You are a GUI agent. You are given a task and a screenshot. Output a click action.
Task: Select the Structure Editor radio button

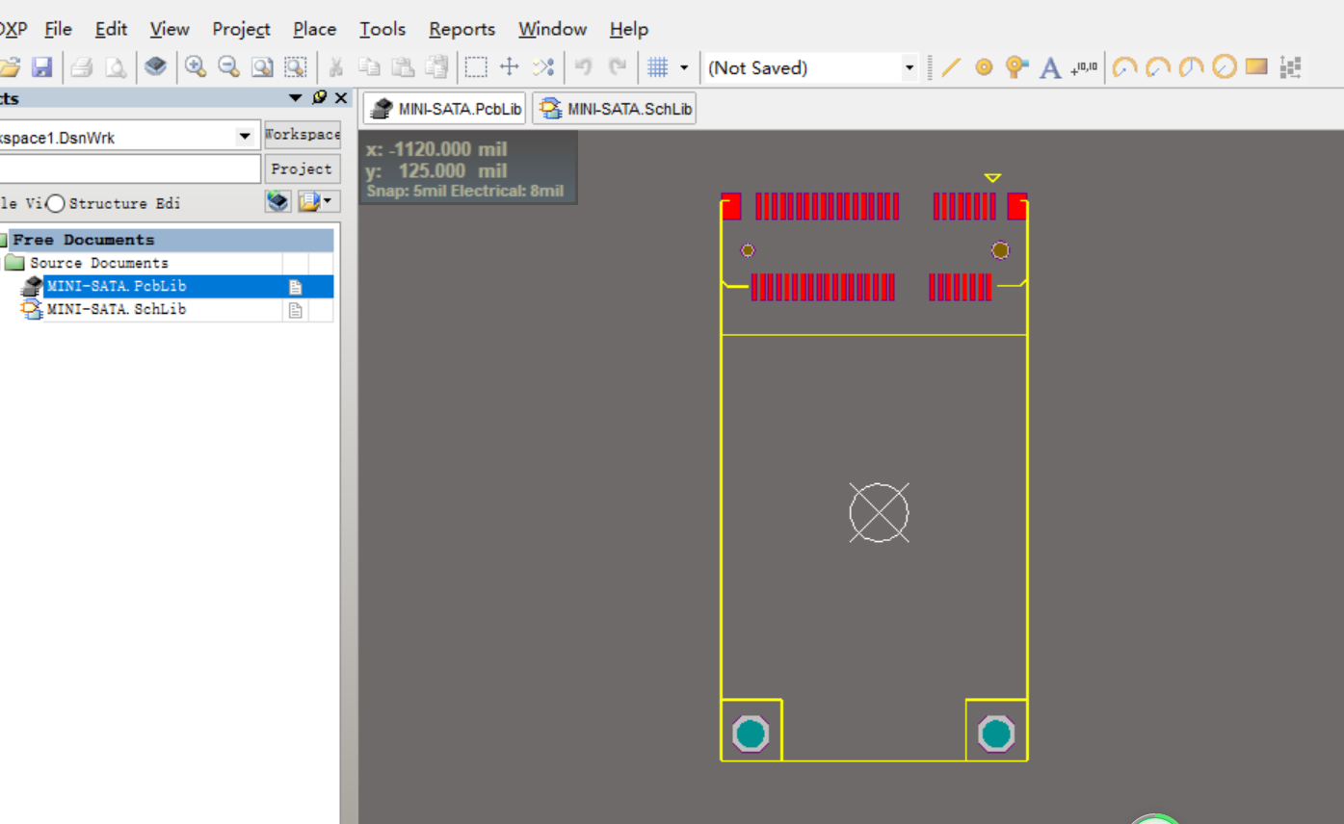pos(56,203)
